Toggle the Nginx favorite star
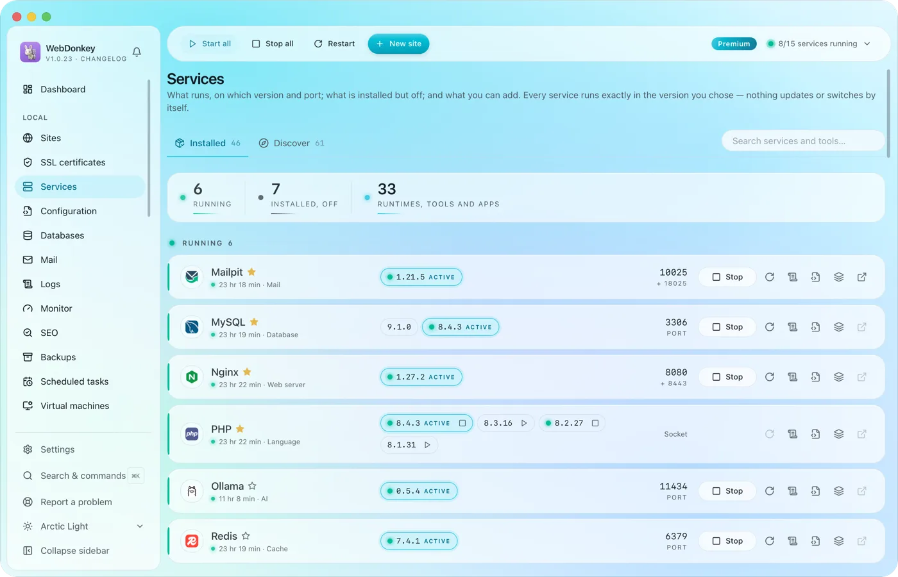 tap(247, 372)
